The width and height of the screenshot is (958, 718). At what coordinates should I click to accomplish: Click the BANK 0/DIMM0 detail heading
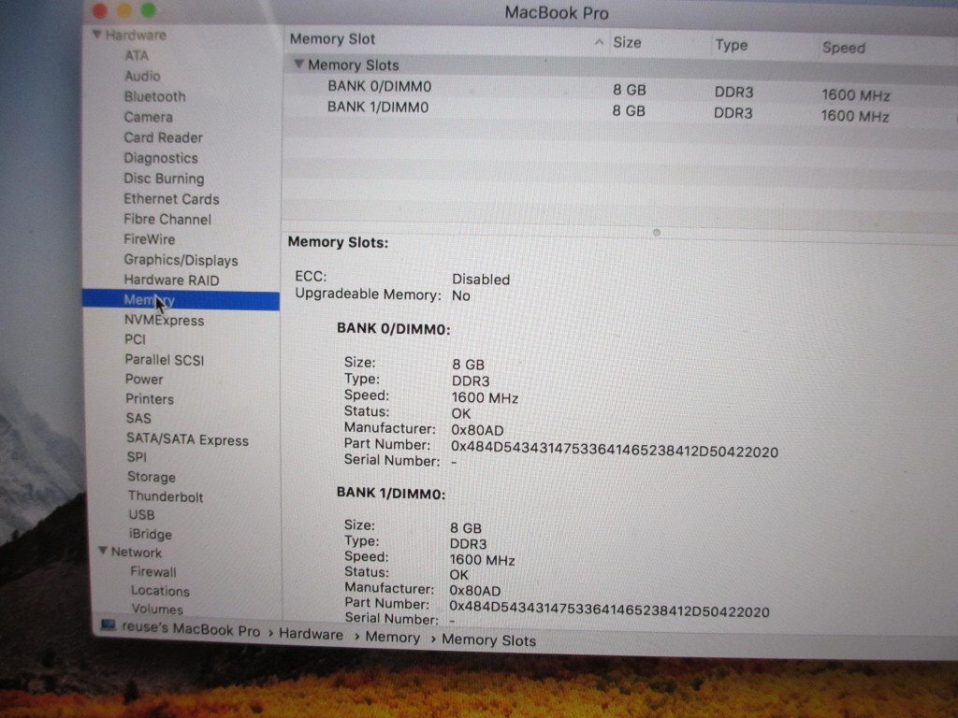[x=394, y=329]
